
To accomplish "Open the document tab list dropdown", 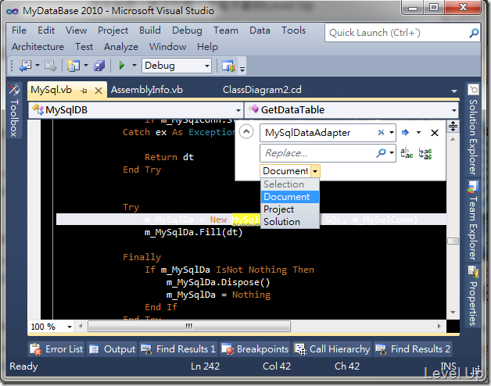I will pos(453,91).
